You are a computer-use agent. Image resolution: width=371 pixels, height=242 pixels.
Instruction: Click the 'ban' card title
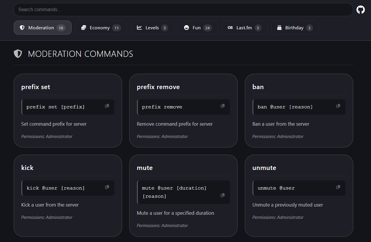[258, 87]
